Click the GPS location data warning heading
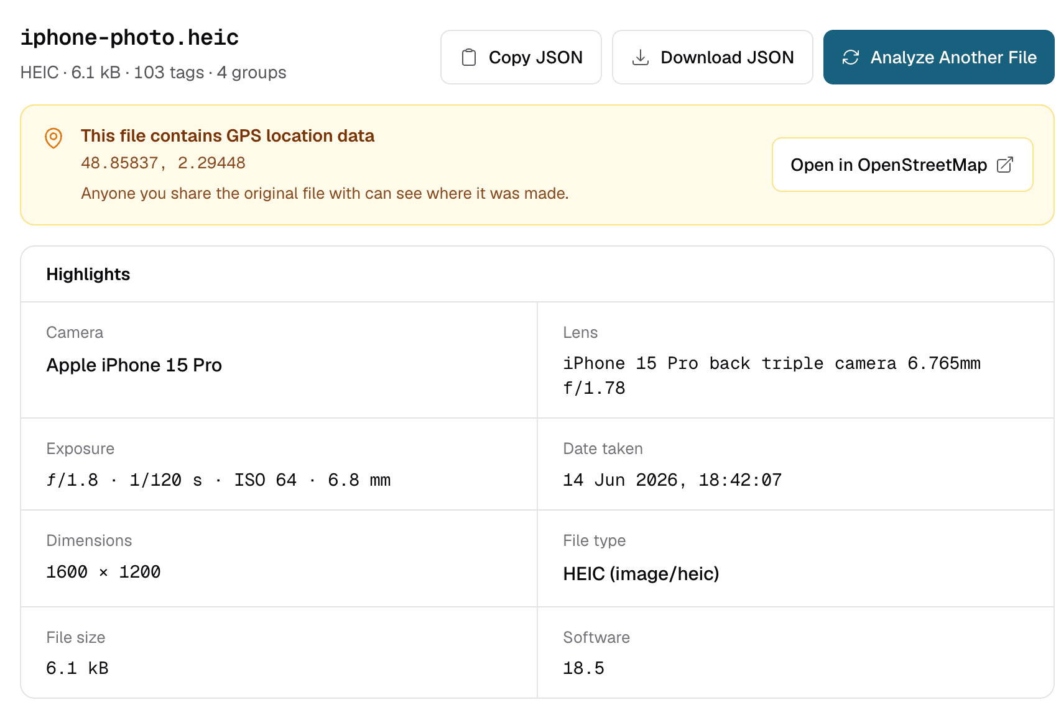Viewport: 1056px width, 718px height. [228, 136]
